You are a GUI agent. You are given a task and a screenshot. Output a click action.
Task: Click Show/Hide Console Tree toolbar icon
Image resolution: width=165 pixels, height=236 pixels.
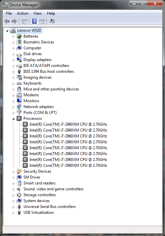[24, 22]
